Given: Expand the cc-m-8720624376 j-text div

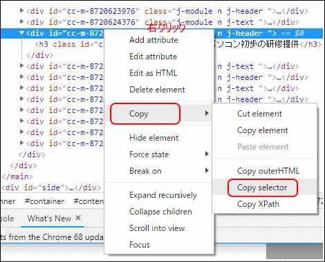Looking at the screenshot, I should click(x=21, y=21).
